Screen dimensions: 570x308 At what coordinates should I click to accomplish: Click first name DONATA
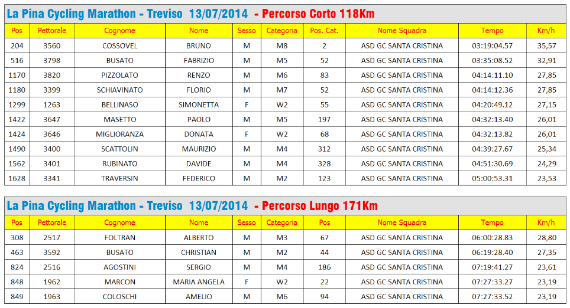199,134
